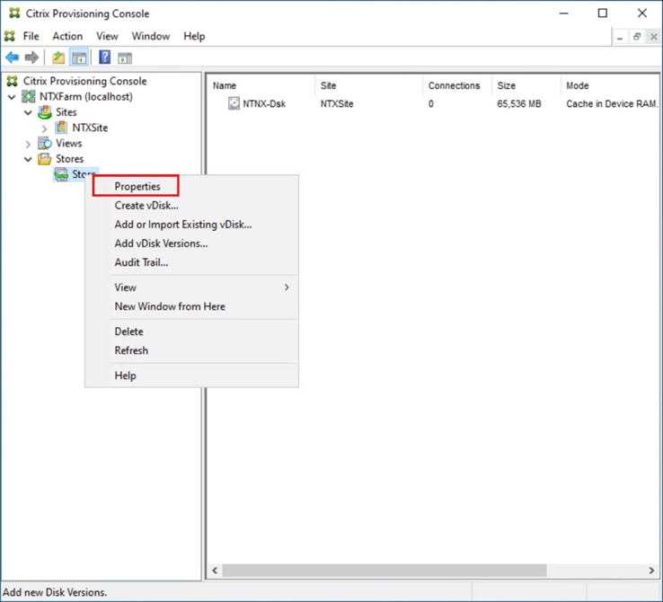The width and height of the screenshot is (663, 602).
Task: Select the Views tree label
Action: (x=69, y=144)
